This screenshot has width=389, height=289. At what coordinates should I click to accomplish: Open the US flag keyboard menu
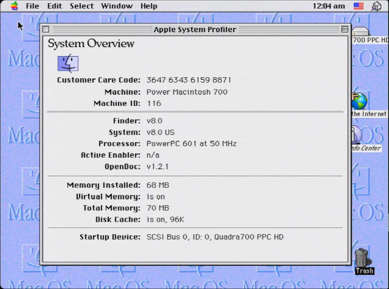pos(359,6)
